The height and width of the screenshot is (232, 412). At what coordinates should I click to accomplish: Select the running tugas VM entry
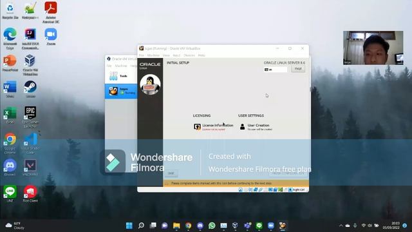point(121,92)
